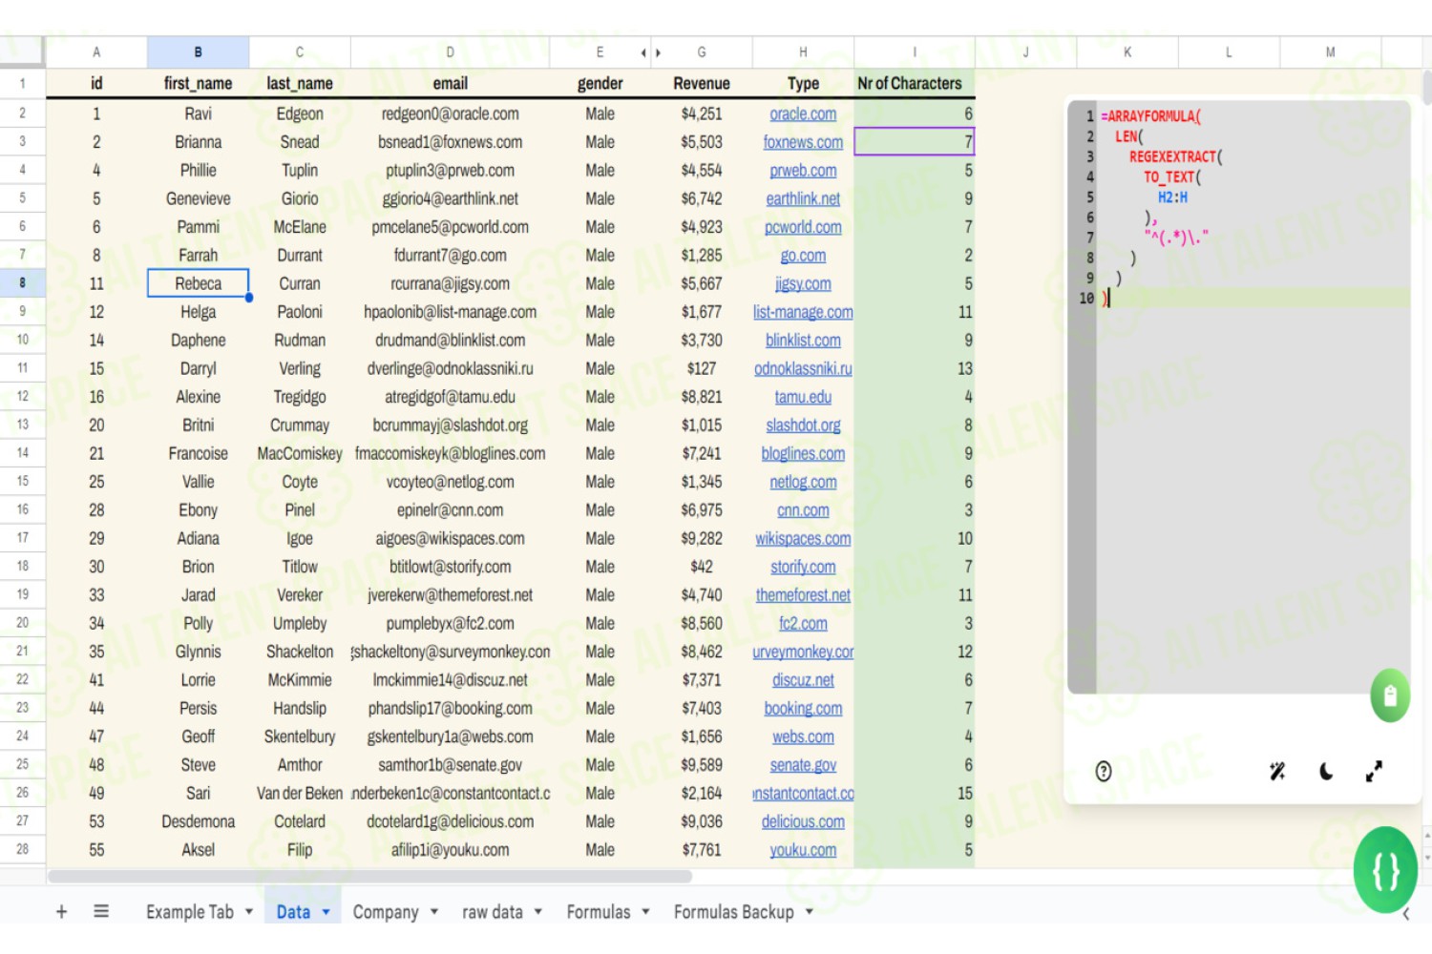Switch to the Formulas sheet tab

599,912
